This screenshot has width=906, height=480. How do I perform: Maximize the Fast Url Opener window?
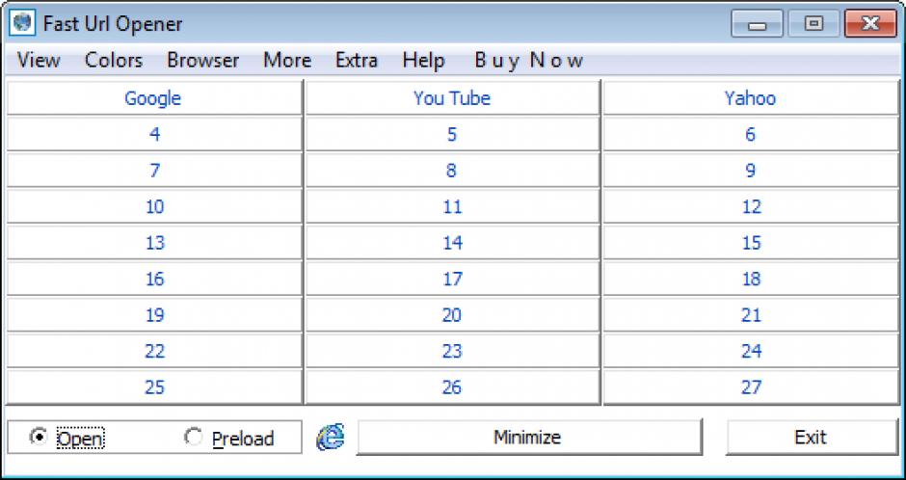pyautogui.click(x=813, y=24)
